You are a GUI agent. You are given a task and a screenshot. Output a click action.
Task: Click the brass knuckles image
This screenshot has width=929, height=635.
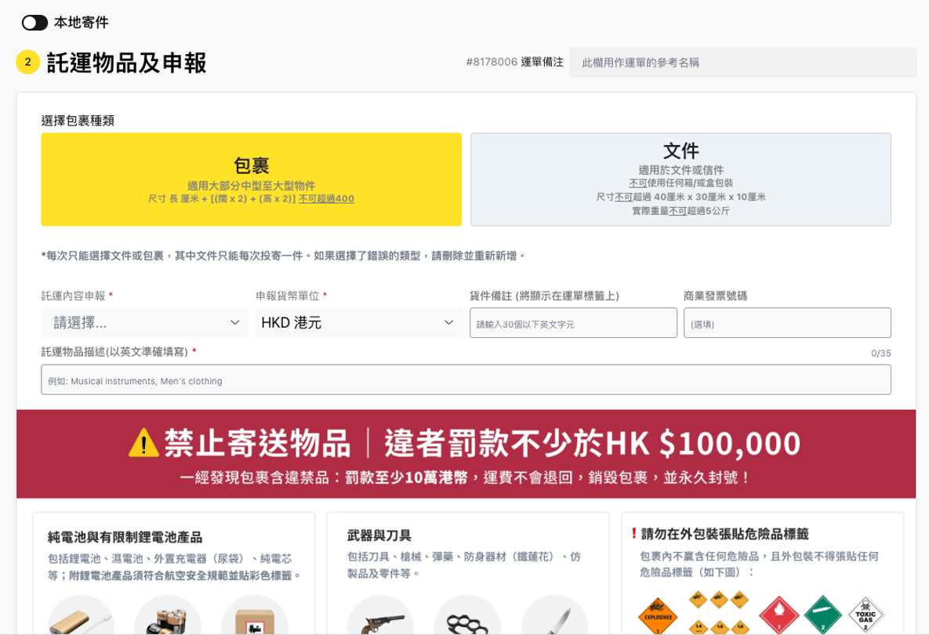(467, 619)
